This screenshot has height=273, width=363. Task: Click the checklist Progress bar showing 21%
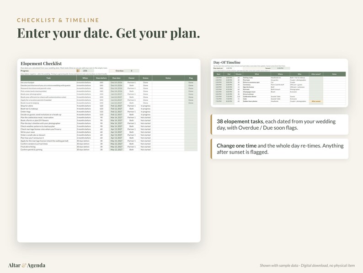(x=85, y=71)
